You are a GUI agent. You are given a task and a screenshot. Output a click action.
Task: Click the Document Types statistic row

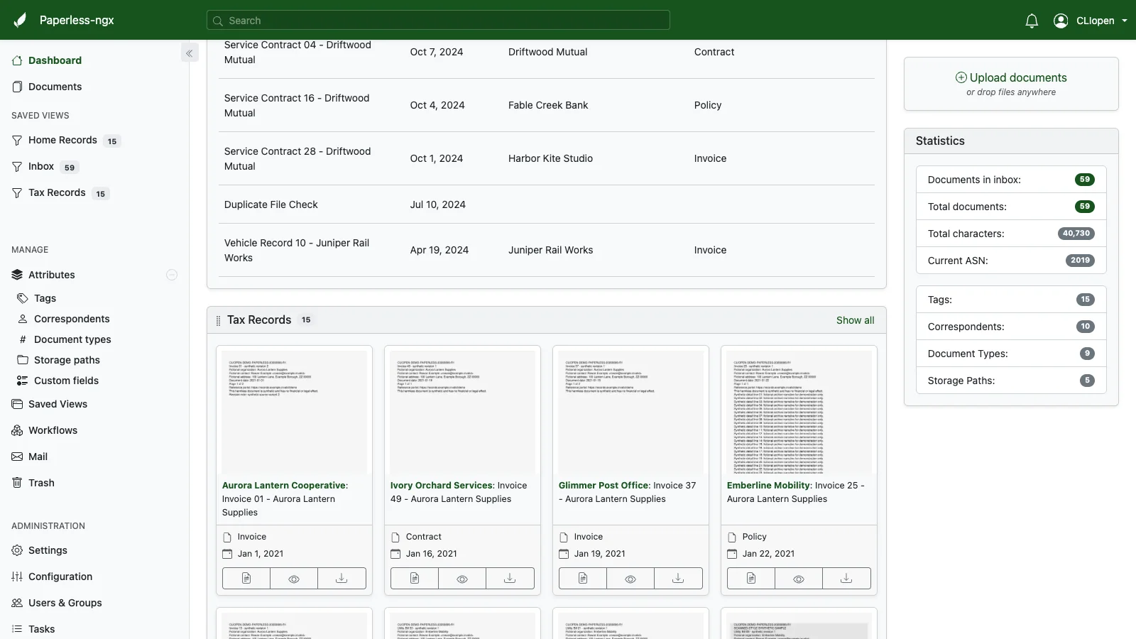click(x=1011, y=354)
